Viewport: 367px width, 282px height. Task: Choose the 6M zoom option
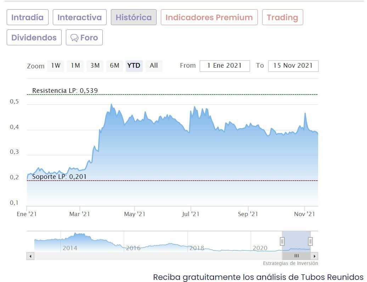114,66
